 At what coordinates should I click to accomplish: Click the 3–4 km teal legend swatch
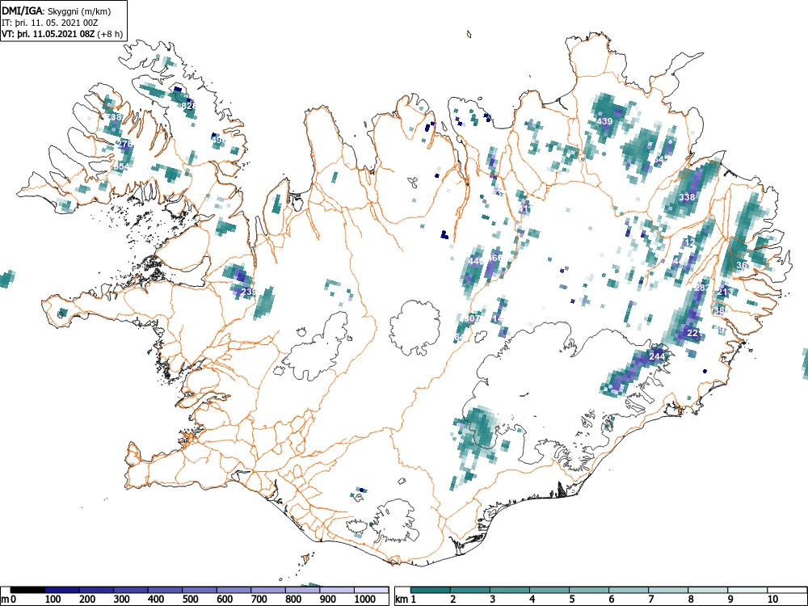tap(510, 590)
